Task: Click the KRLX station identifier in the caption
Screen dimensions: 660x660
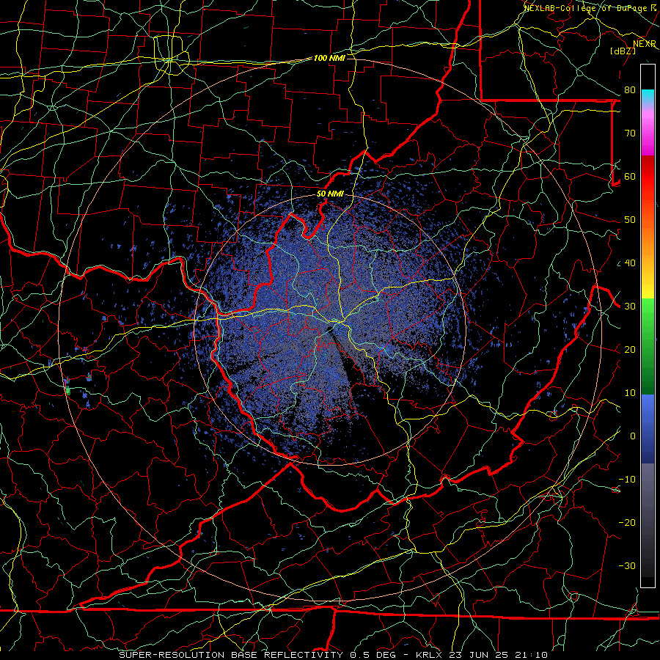Action: coord(429,655)
